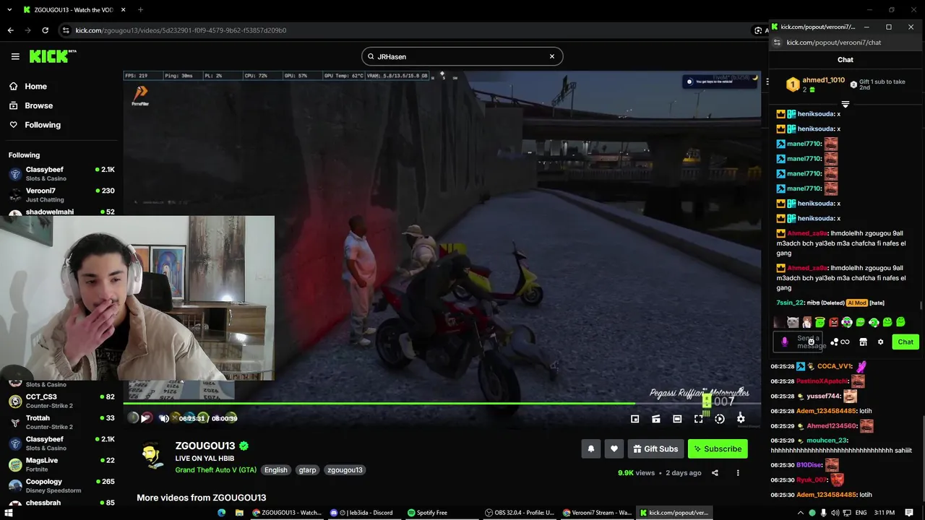This screenshot has height=520, width=925.
Task: Open Trottah channel in sidebar
Action: [61, 422]
